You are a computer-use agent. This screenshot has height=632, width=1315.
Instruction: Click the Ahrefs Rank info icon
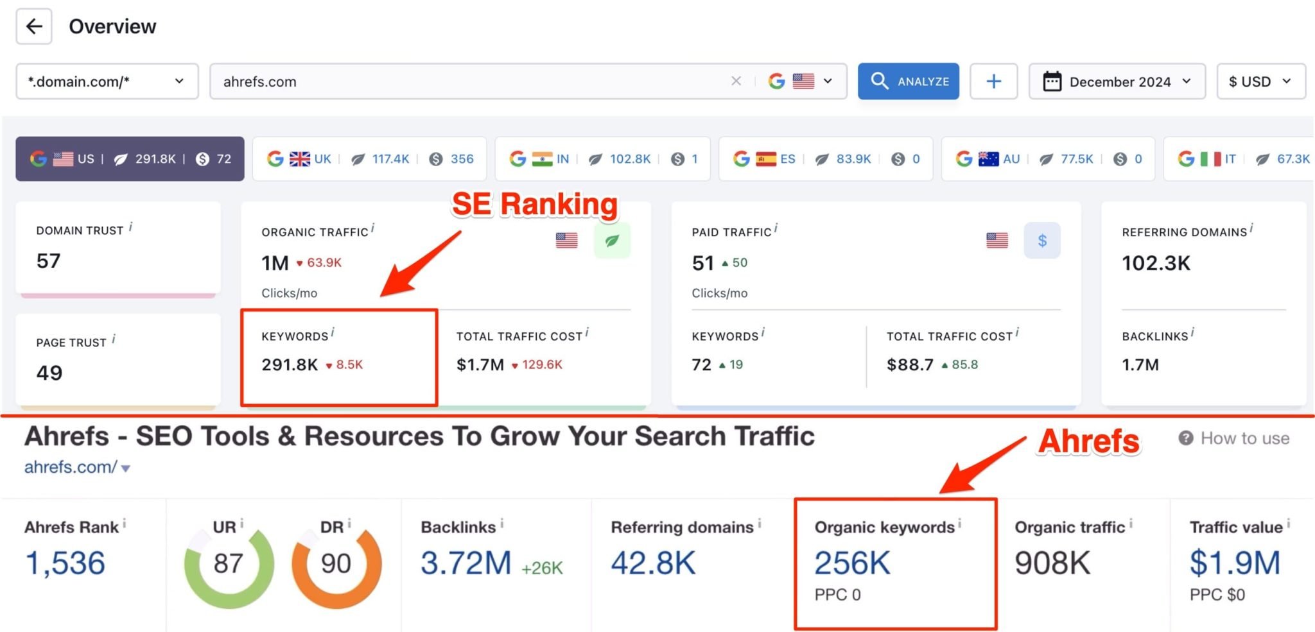(125, 524)
